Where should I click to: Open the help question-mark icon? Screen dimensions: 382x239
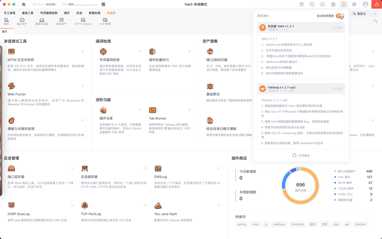tap(302, 4)
